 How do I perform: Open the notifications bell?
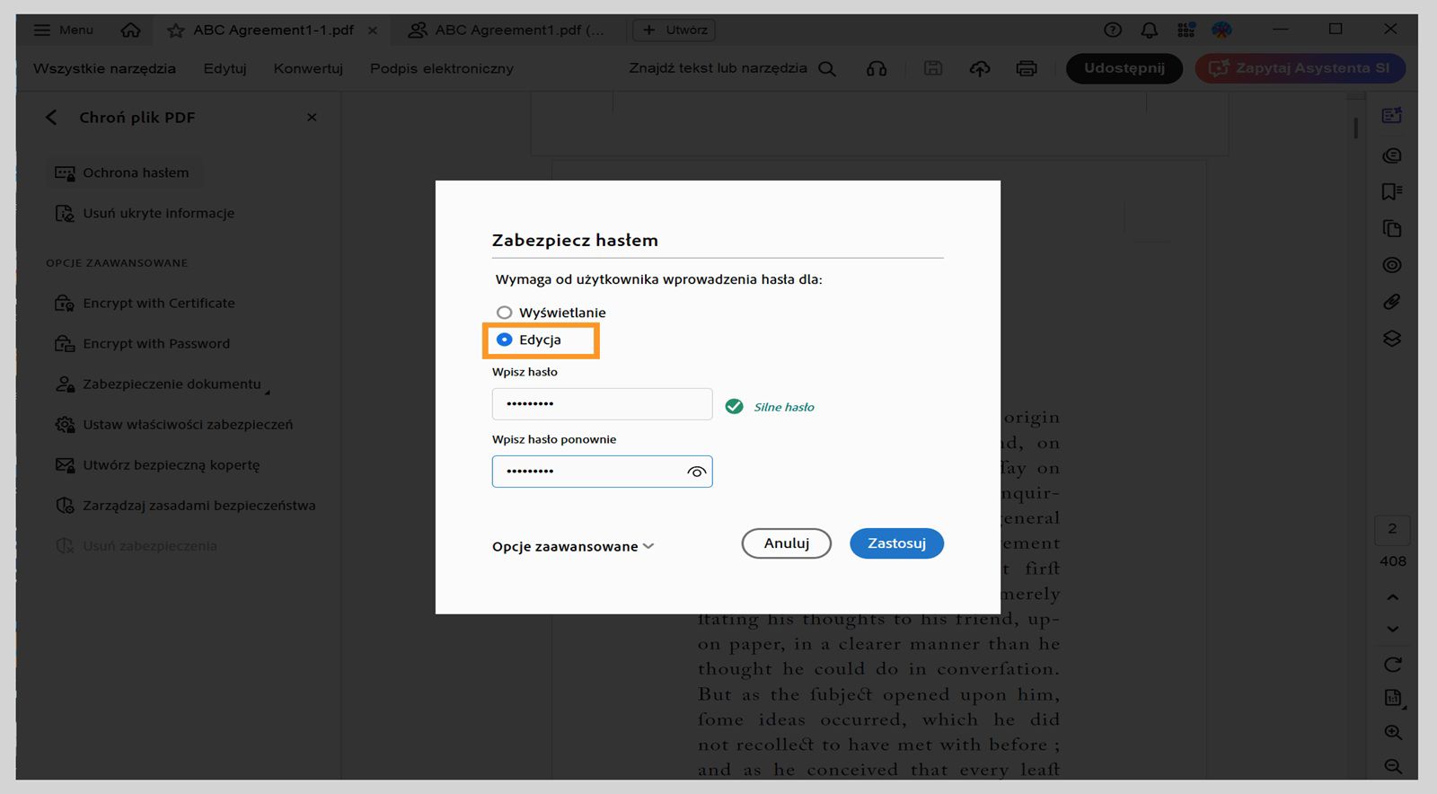point(1150,30)
